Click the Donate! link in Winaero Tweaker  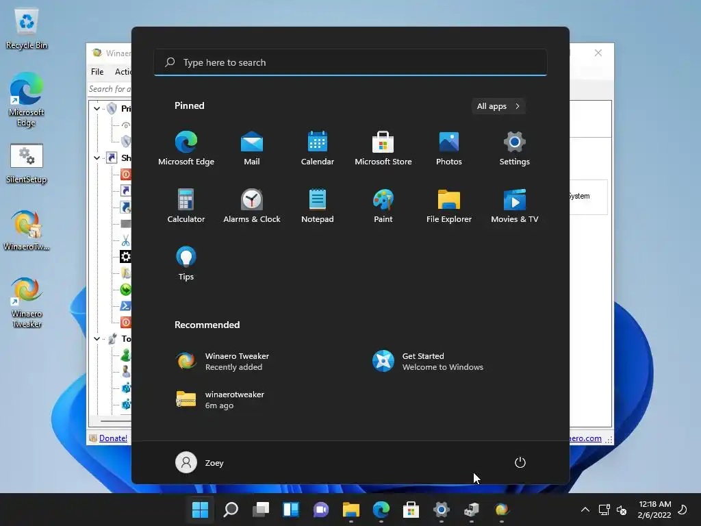pos(113,438)
